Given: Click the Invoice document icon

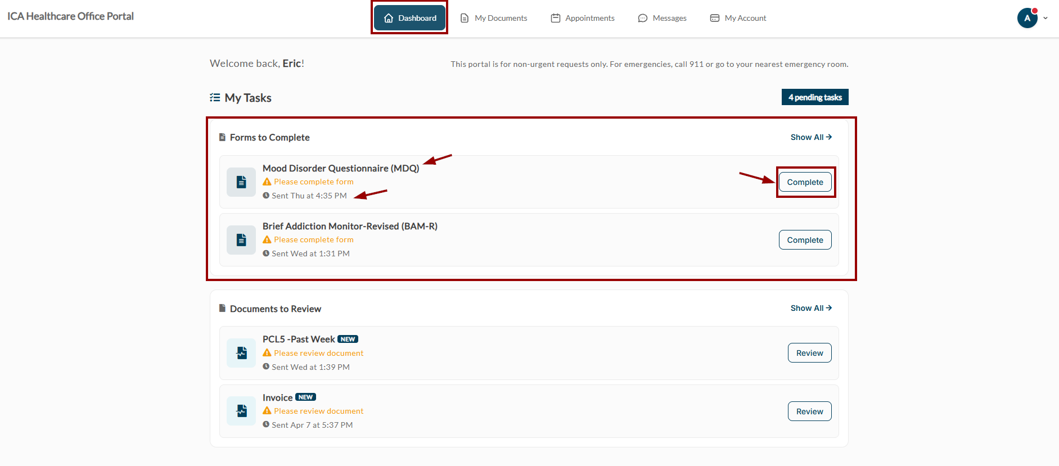Looking at the screenshot, I should [241, 411].
